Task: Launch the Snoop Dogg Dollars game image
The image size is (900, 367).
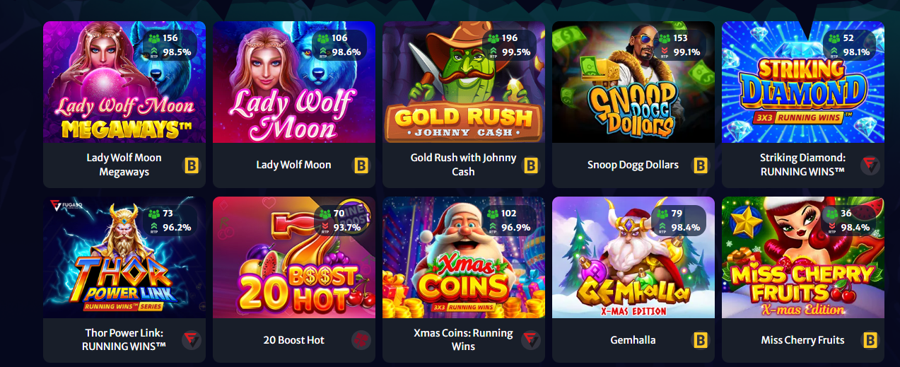Action: click(633, 82)
